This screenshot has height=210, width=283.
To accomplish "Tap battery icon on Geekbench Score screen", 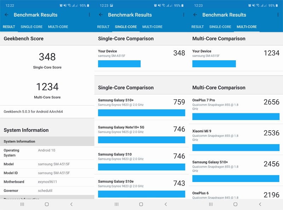I will pyautogui.click(x=88, y=5).
